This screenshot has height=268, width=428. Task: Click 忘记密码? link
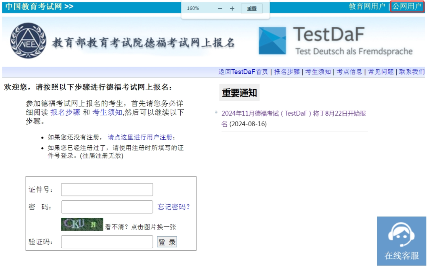click(x=174, y=207)
